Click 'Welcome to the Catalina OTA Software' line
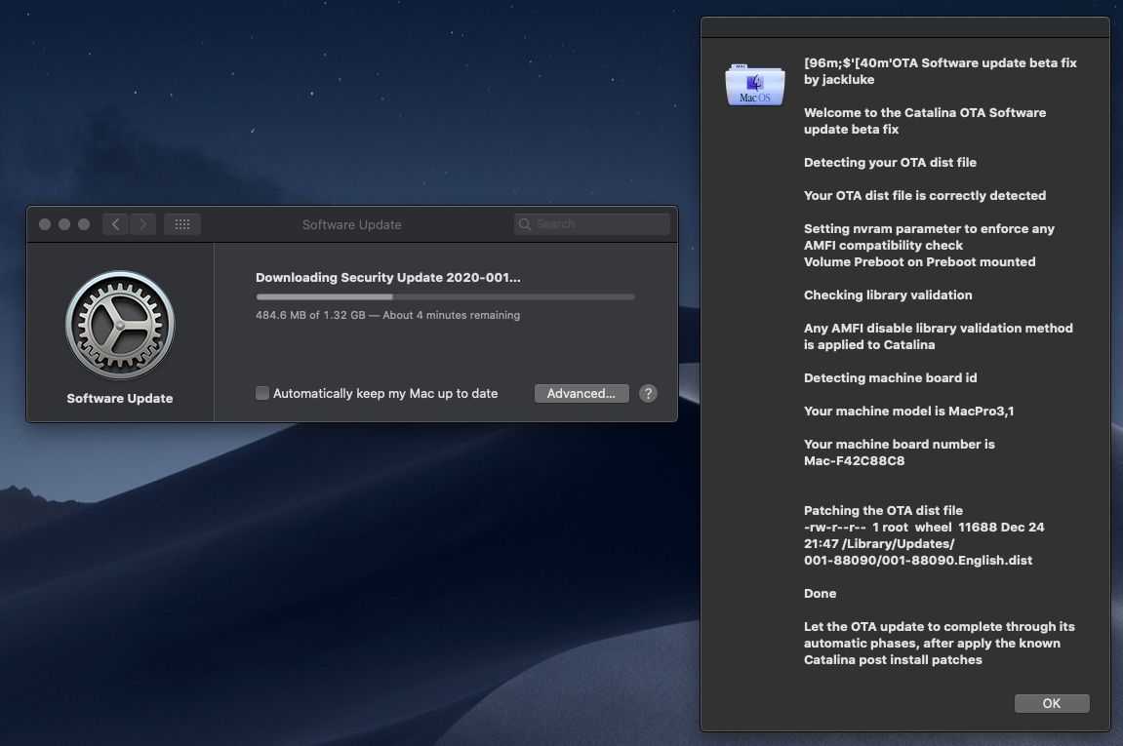Viewport: 1123px width, 746px height. click(925, 112)
